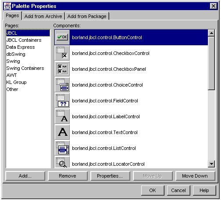
Task: Open the Add from Package tab
Action: pyautogui.click(x=87, y=16)
